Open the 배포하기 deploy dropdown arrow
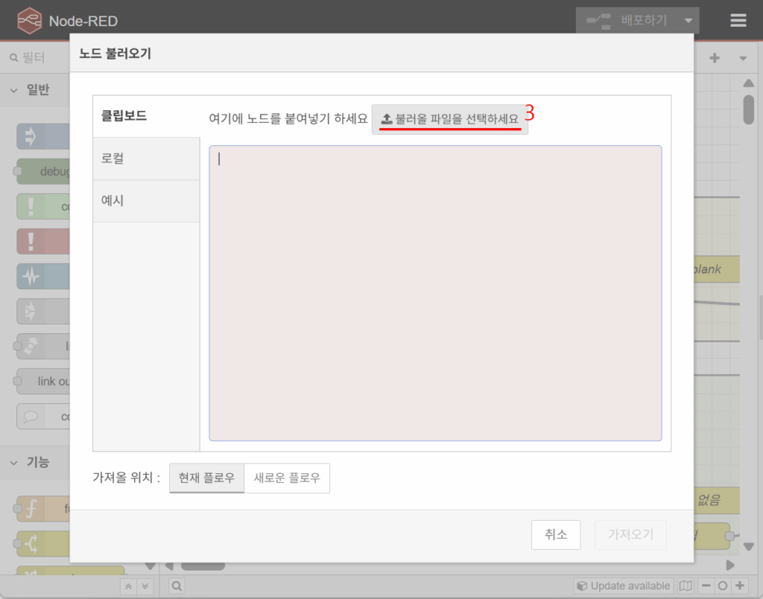 click(688, 21)
